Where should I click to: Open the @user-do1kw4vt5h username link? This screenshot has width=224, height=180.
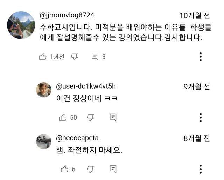tap(86, 87)
